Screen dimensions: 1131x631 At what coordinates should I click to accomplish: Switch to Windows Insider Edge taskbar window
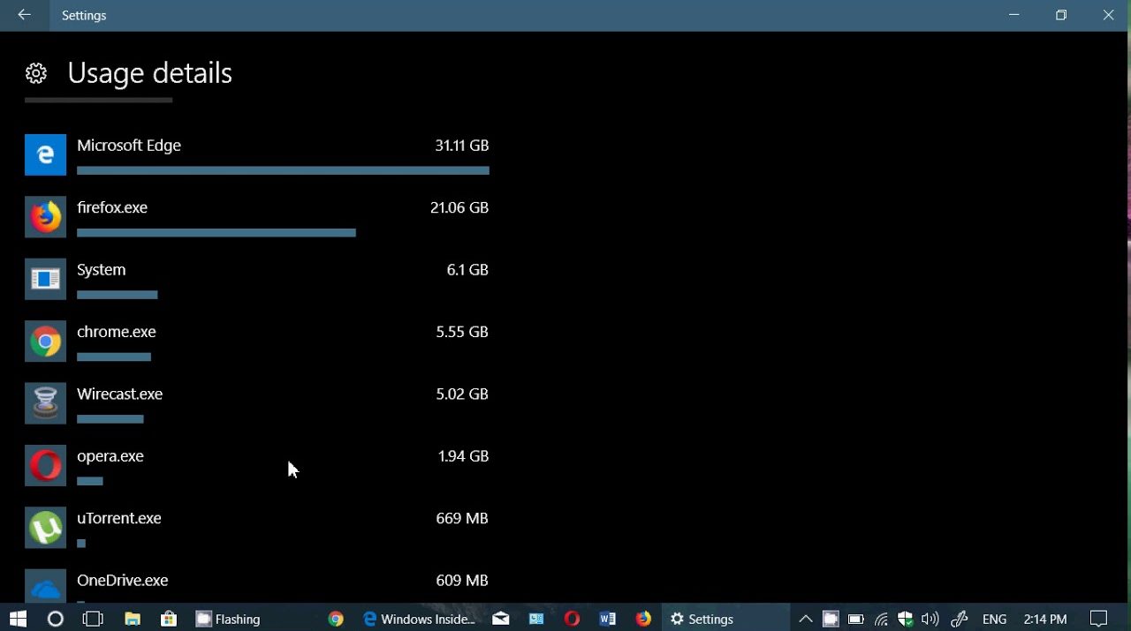point(420,619)
